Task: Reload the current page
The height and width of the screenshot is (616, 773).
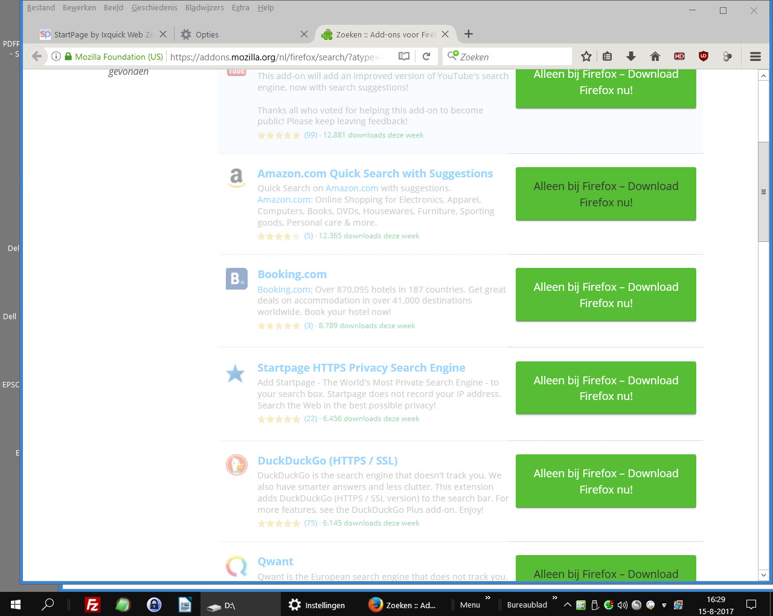Action: [426, 56]
